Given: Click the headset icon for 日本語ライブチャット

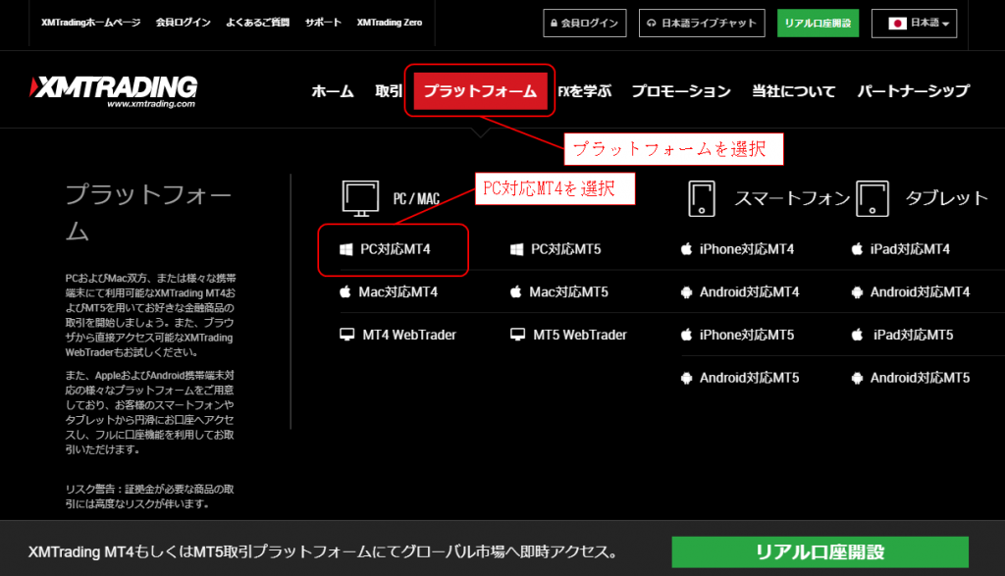Looking at the screenshot, I should pyautogui.click(x=652, y=24).
